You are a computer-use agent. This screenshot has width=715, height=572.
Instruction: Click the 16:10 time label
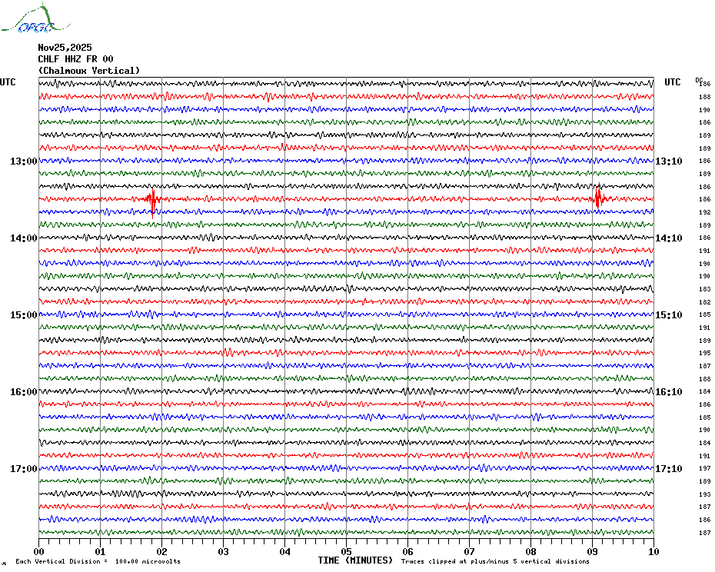point(669,392)
